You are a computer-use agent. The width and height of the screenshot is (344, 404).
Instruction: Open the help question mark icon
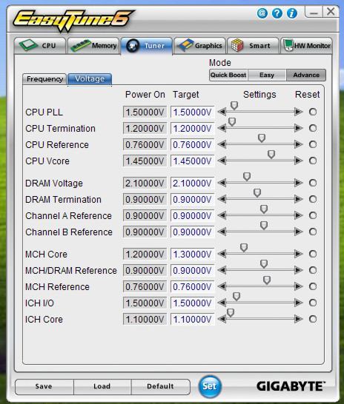coord(277,13)
